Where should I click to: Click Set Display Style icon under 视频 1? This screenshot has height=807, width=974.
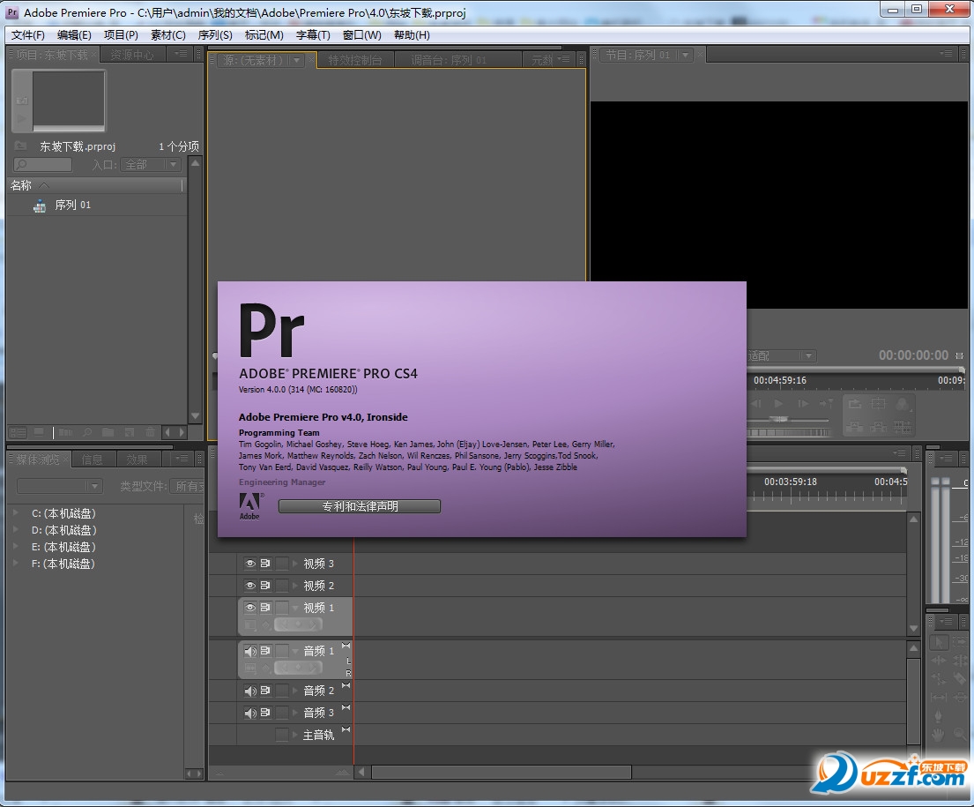[250, 624]
